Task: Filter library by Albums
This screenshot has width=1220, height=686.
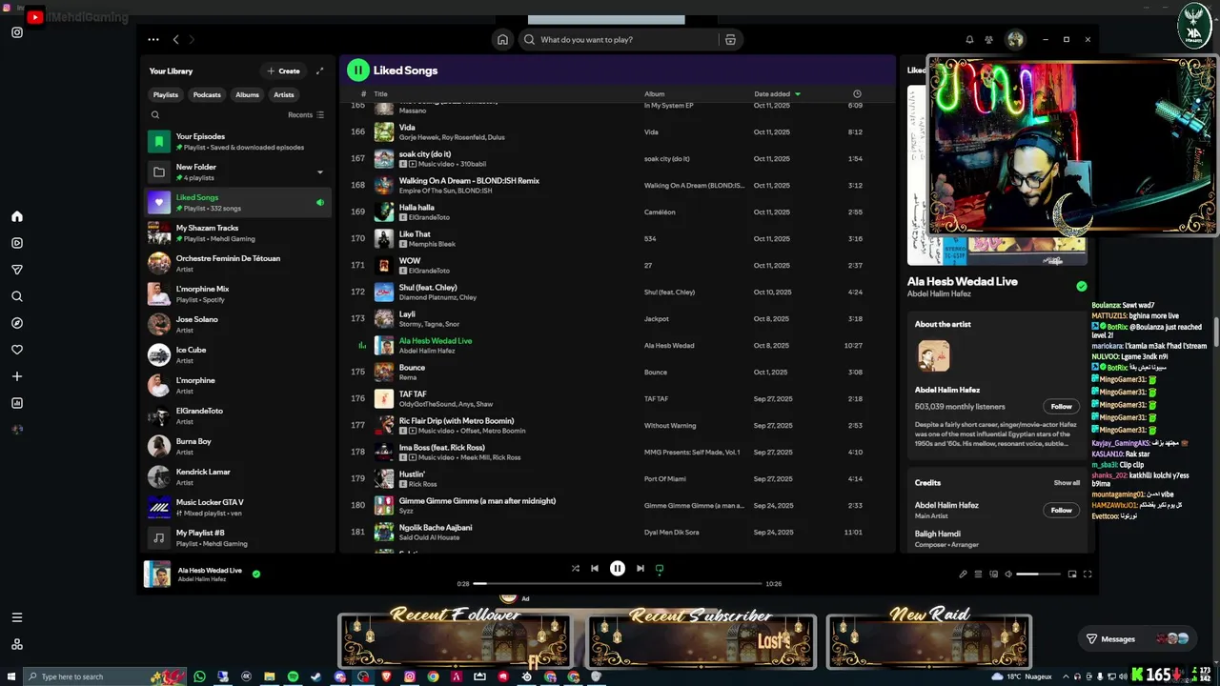Action: [247, 94]
